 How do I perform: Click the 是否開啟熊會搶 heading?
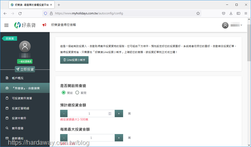point(73,86)
